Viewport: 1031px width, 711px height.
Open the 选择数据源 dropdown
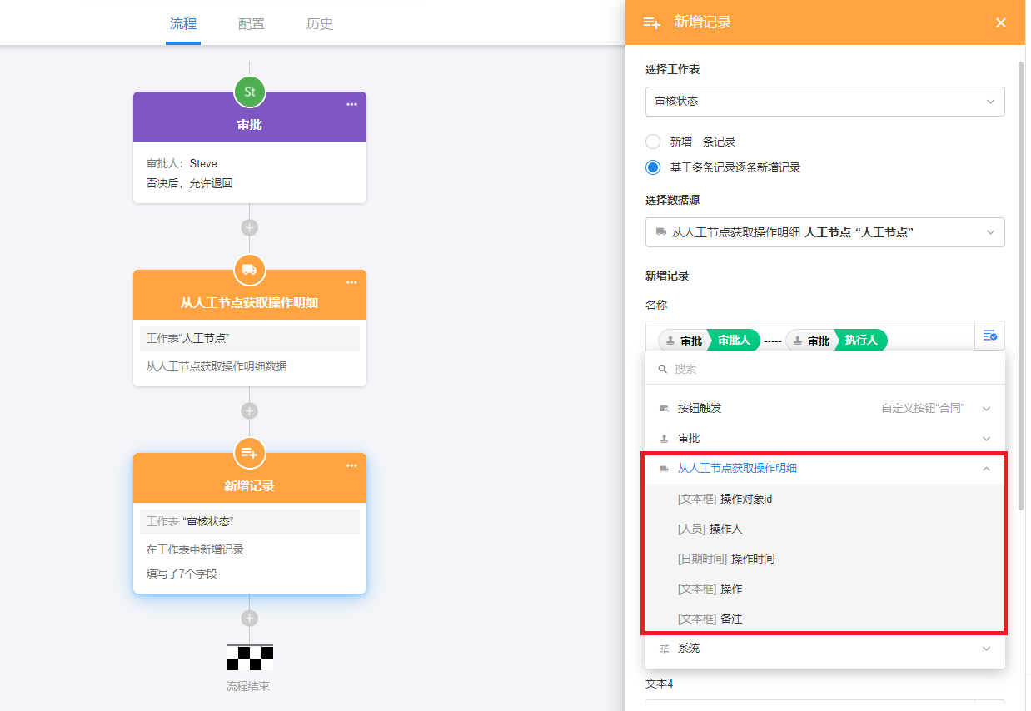point(824,232)
